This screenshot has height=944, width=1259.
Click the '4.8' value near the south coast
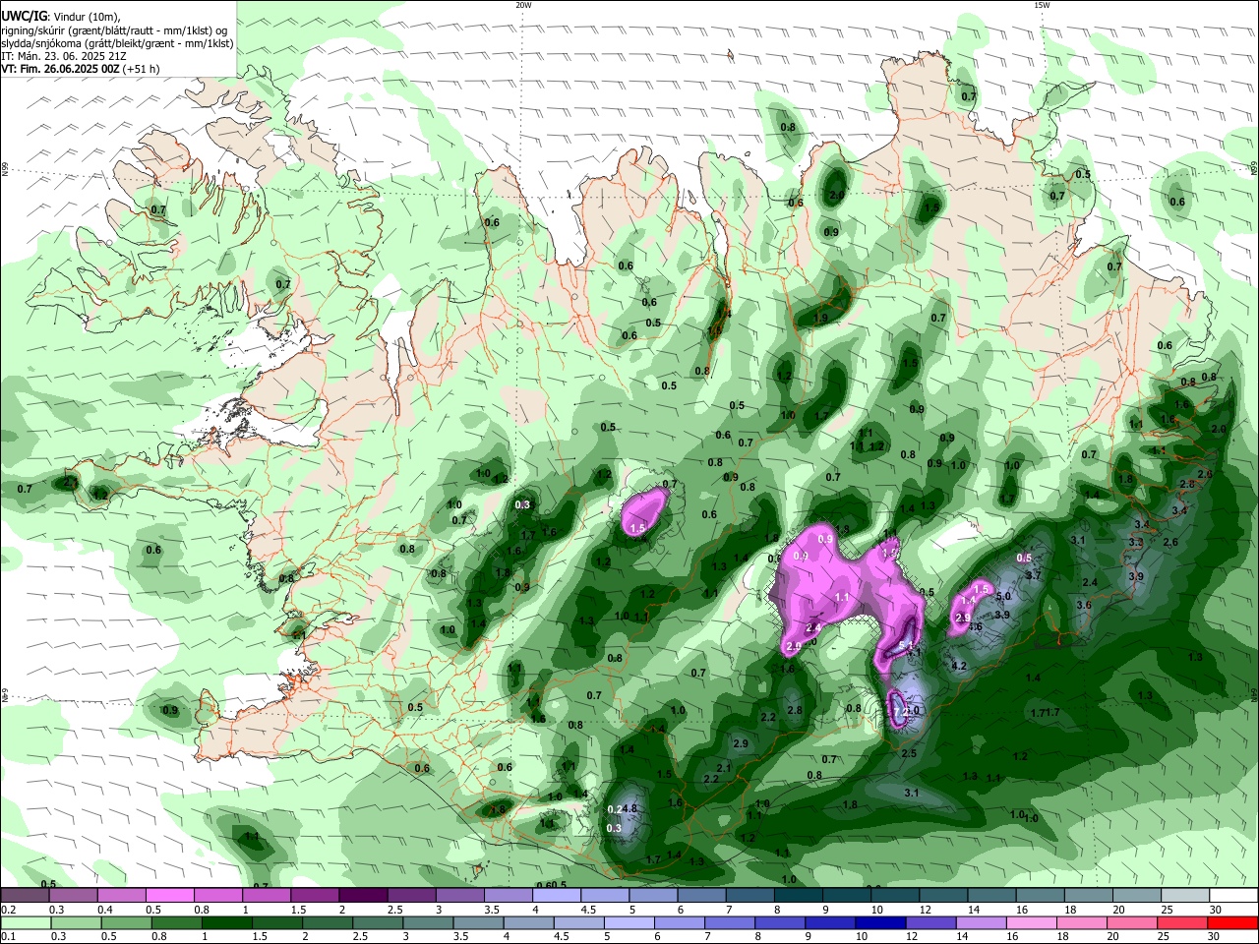[x=630, y=808]
